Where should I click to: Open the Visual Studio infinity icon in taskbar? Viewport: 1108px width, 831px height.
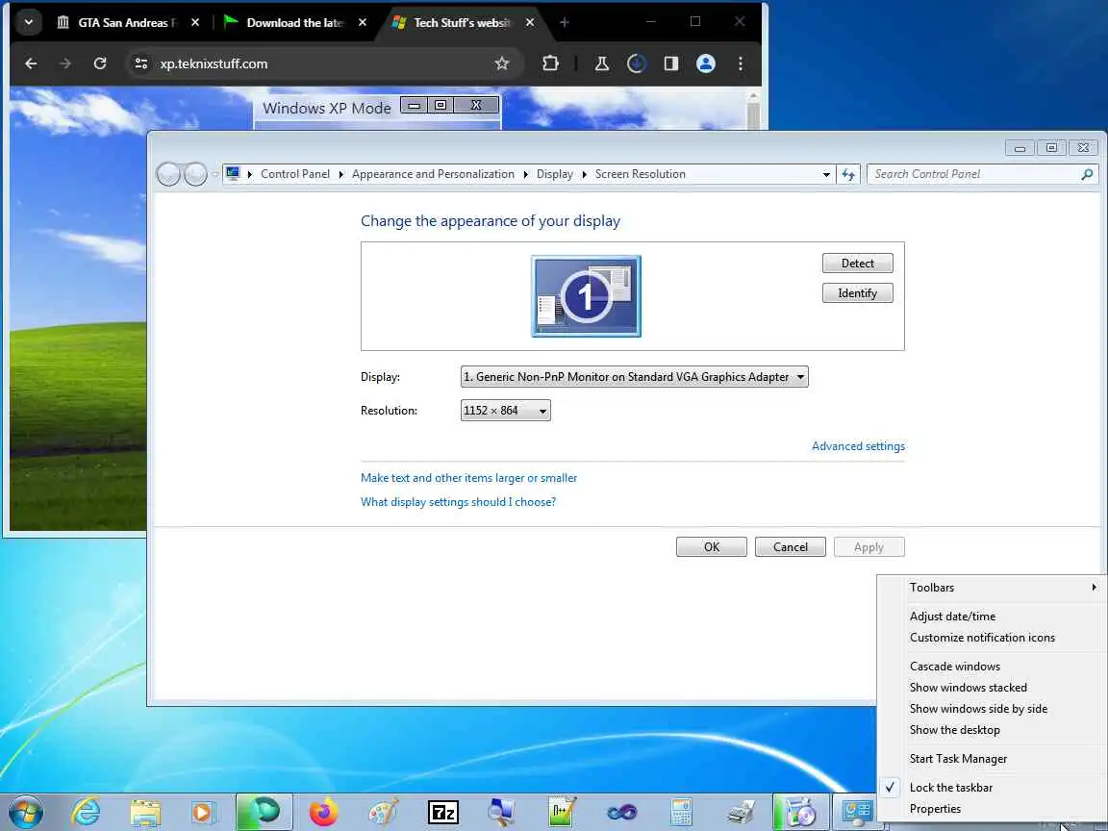point(622,813)
